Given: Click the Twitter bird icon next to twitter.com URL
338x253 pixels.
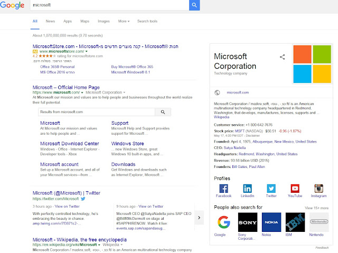Looking at the screenshot, I should (83, 199).
